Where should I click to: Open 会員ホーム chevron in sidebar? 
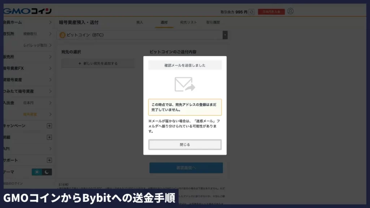coord(50,22)
